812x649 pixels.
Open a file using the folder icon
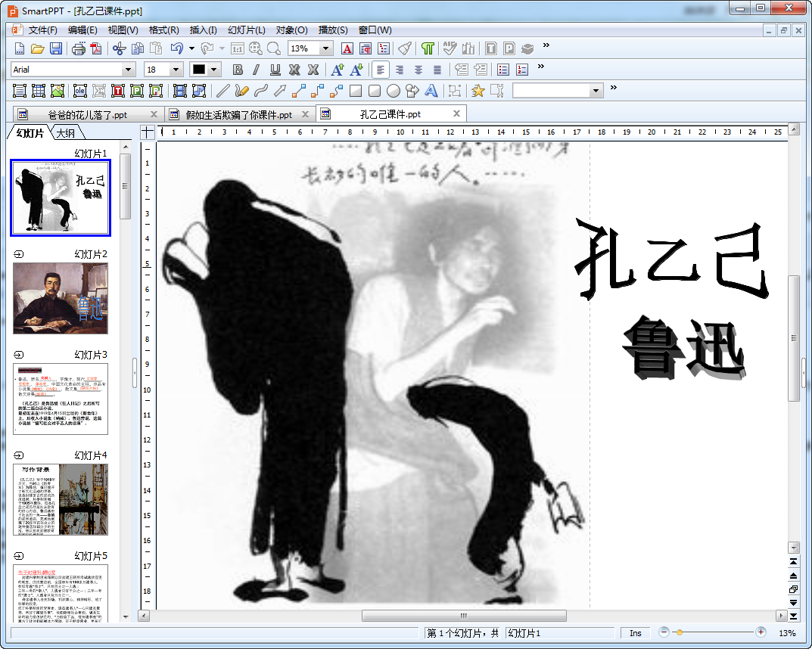pyautogui.click(x=37, y=48)
